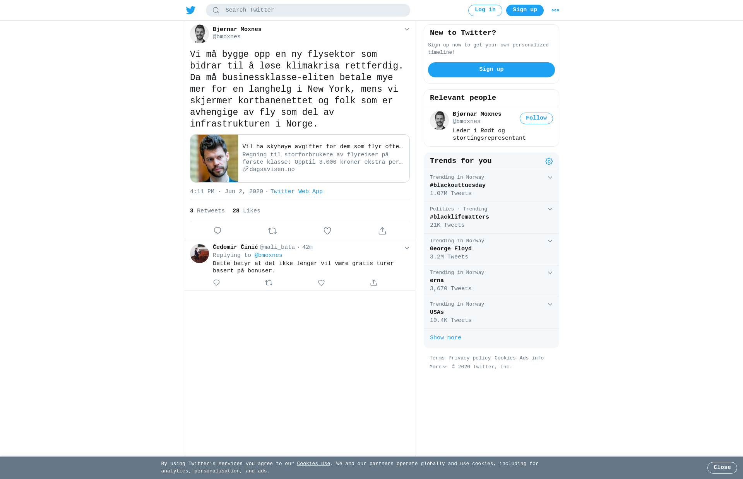
Task: Focus the Search Twitter field
Action: click(308, 10)
